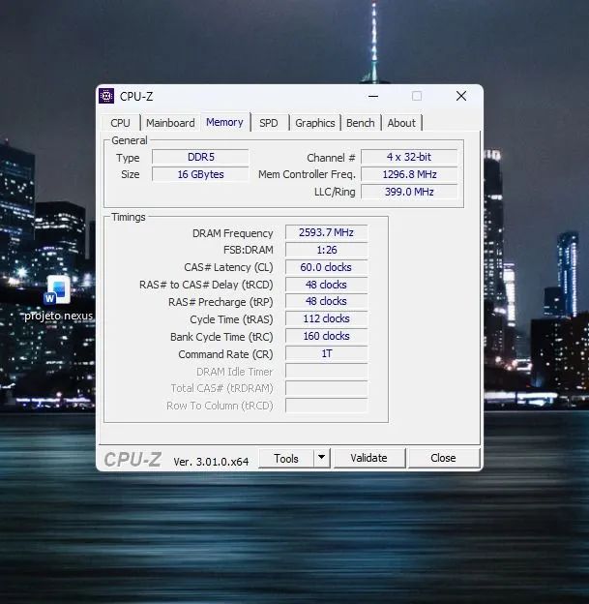The width and height of the screenshot is (589, 604).
Task: Open the projeto nexus Word document icon
Action: tap(58, 289)
